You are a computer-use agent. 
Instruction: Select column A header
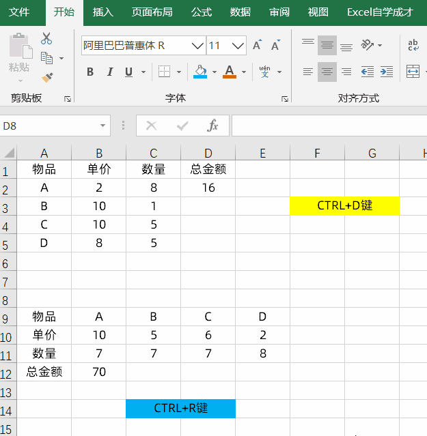(44, 153)
